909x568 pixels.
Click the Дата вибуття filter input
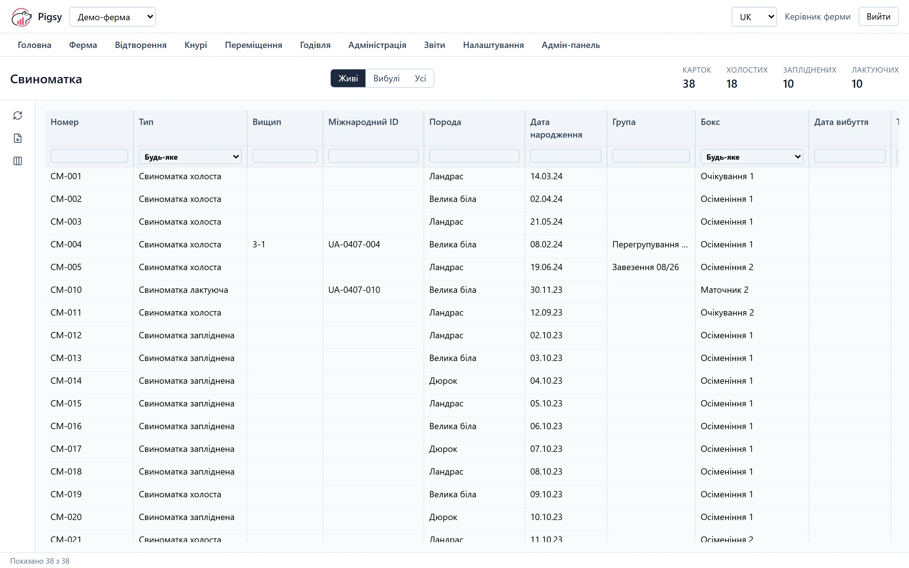[850, 156]
